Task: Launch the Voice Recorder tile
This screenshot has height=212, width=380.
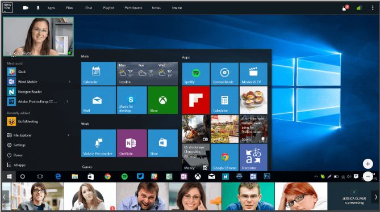Action: click(x=98, y=143)
